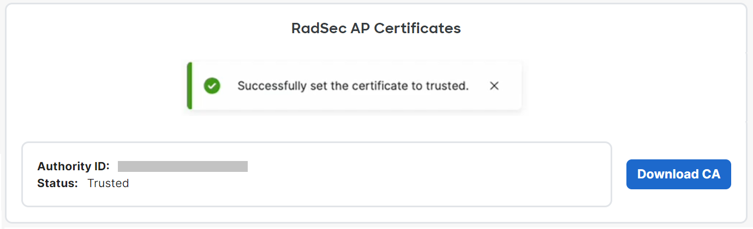Click the RadSec AP Certificates heading
Image resolution: width=753 pixels, height=229 pixels.
click(376, 28)
